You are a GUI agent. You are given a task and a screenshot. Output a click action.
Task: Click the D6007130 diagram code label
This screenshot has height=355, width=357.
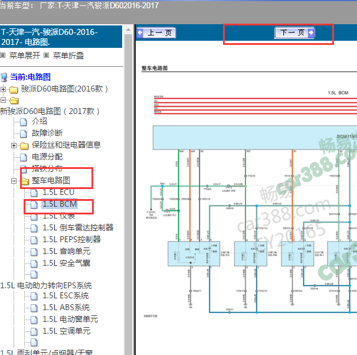click(150, 316)
